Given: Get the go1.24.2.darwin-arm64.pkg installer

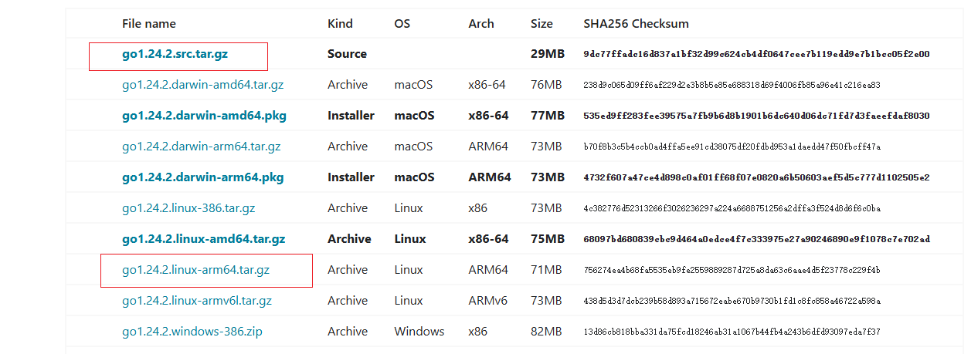Looking at the screenshot, I should 202,177.
